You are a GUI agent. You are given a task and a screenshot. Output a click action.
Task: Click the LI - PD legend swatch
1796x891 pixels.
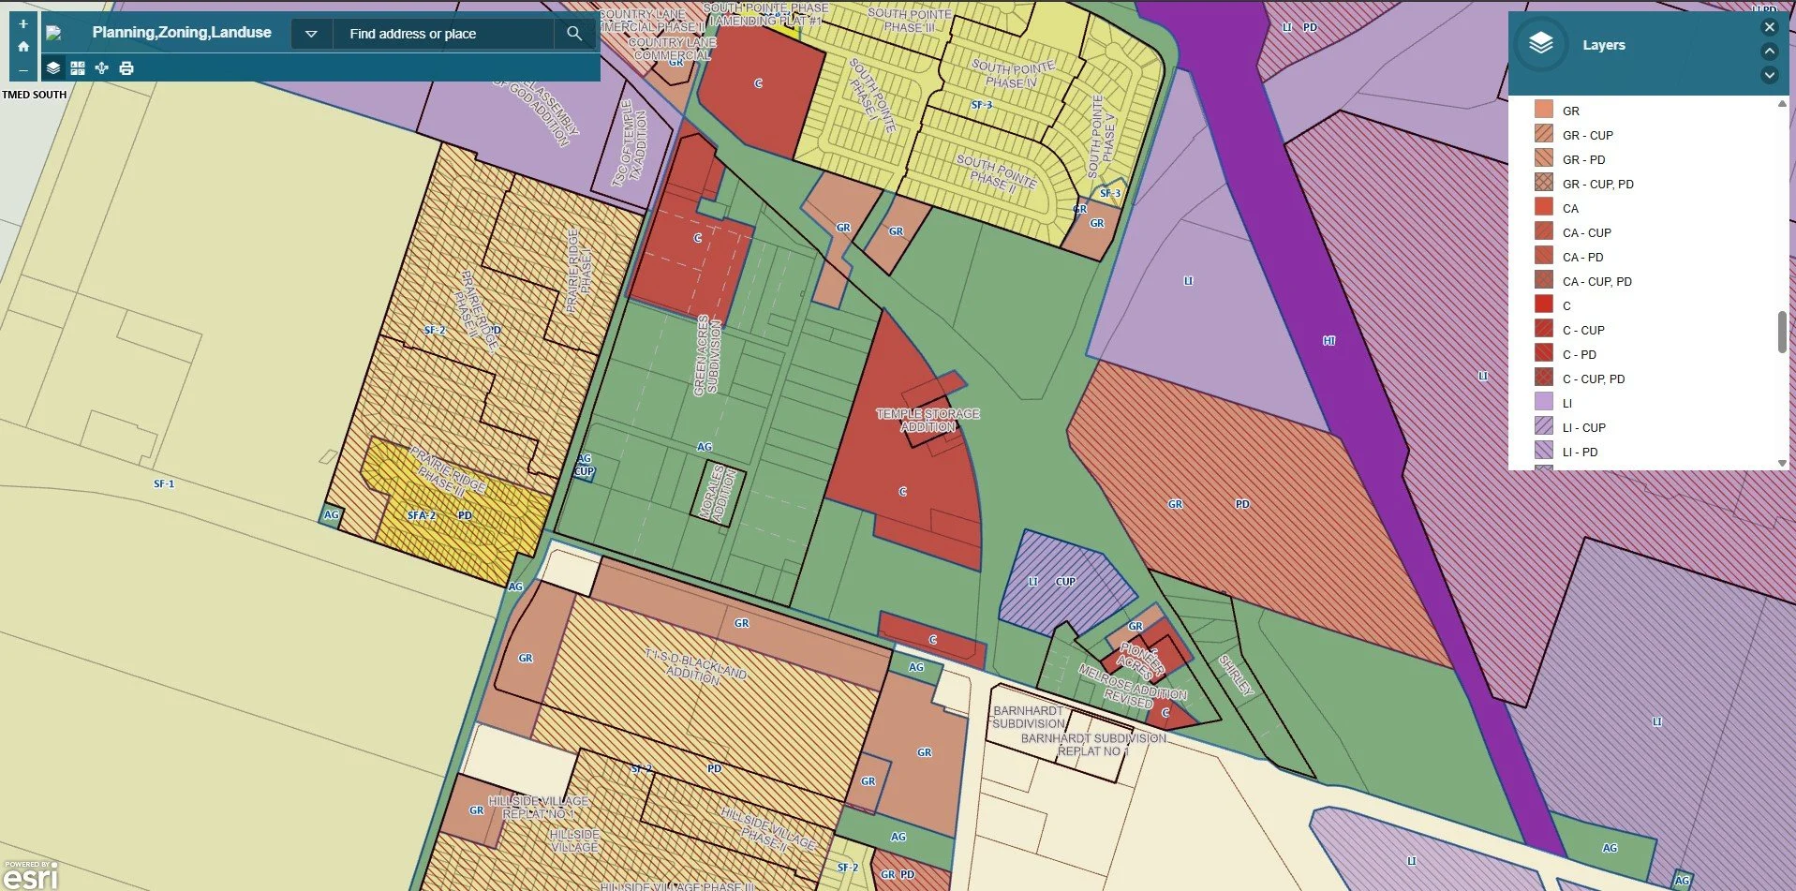[1544, 451]
